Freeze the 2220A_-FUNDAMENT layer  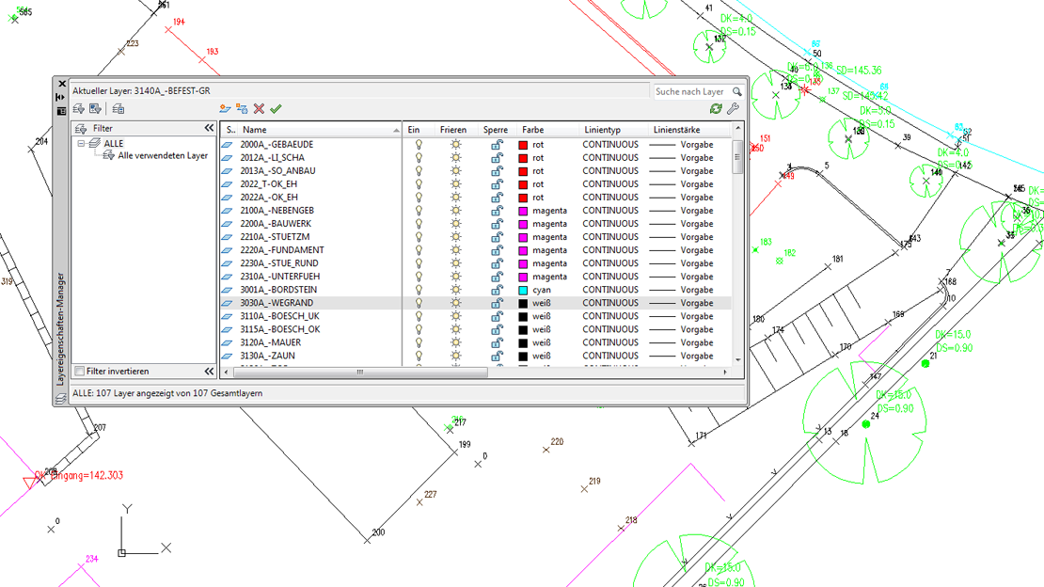pyautogui.click(x=455, y=250)
